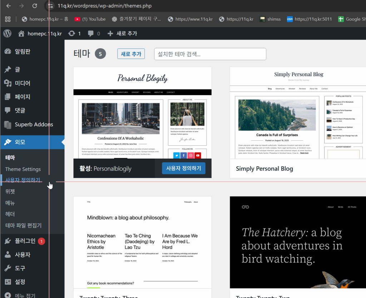Open 알림판 dashboard menu
Screen dimensions: 366x298
point(32,51)
